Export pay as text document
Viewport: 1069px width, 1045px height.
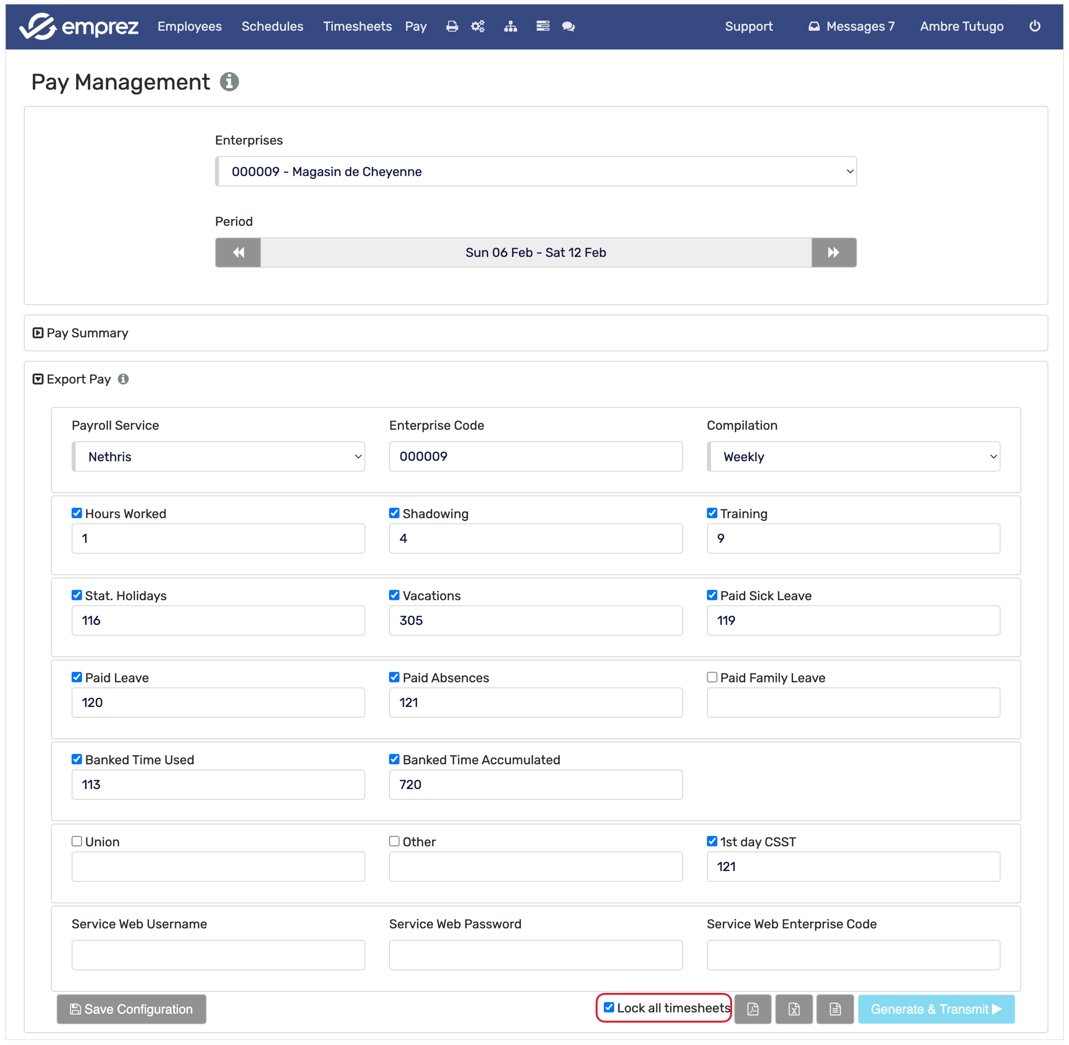point(835,1009)
